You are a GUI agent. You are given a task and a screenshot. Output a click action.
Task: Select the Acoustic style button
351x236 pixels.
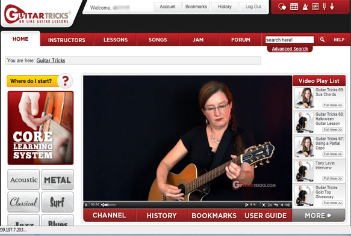point(23,180)
